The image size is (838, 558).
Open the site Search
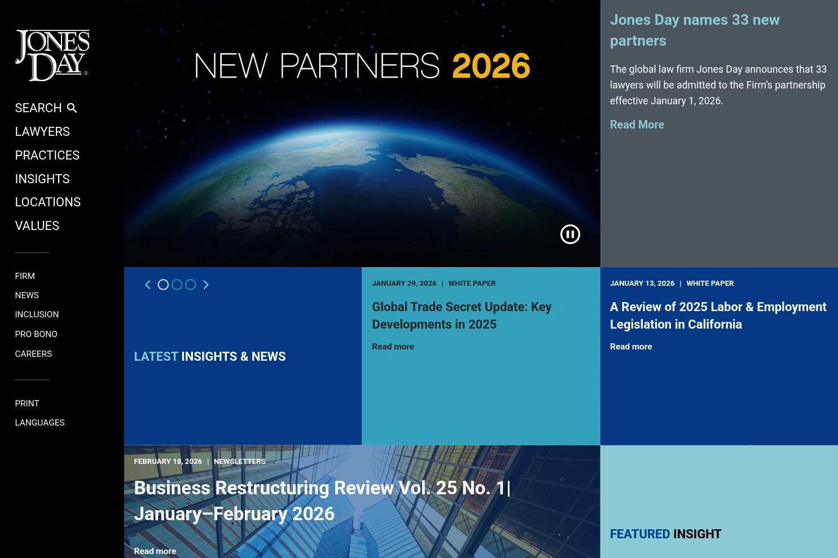[x=46, y=108]
